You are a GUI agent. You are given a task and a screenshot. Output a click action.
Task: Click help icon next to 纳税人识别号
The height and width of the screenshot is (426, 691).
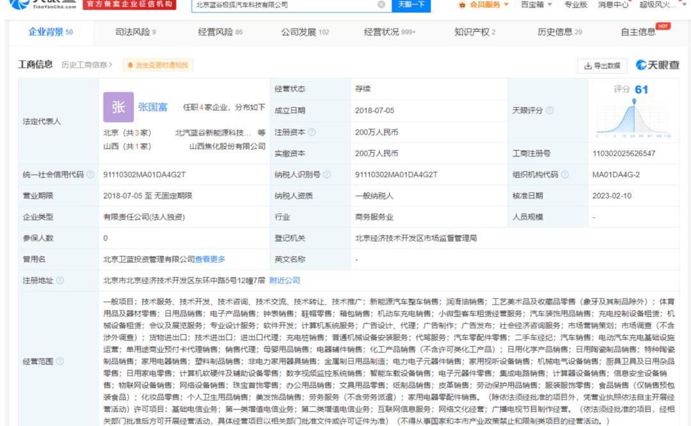327,174
